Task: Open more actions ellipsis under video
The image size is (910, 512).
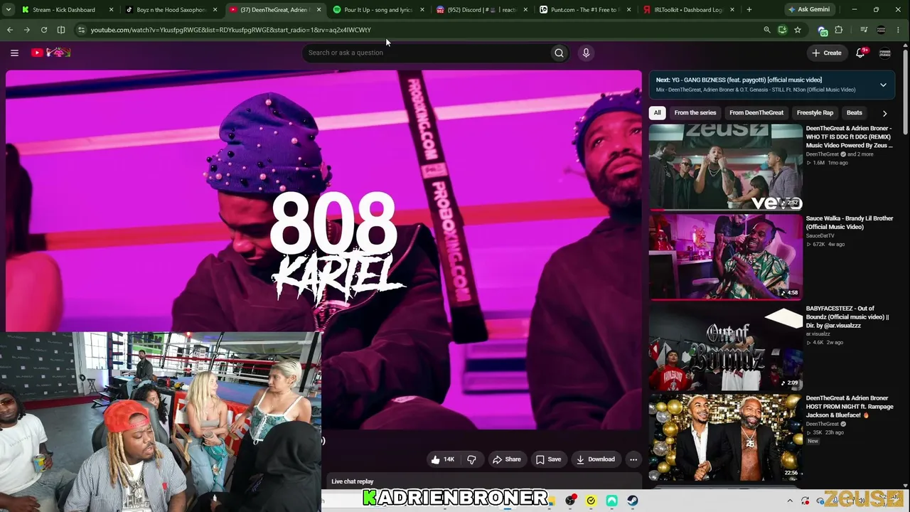Action: pos(633,459)
